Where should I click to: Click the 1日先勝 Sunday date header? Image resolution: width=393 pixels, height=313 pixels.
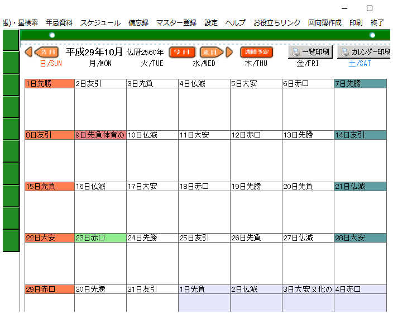point(49,84)
